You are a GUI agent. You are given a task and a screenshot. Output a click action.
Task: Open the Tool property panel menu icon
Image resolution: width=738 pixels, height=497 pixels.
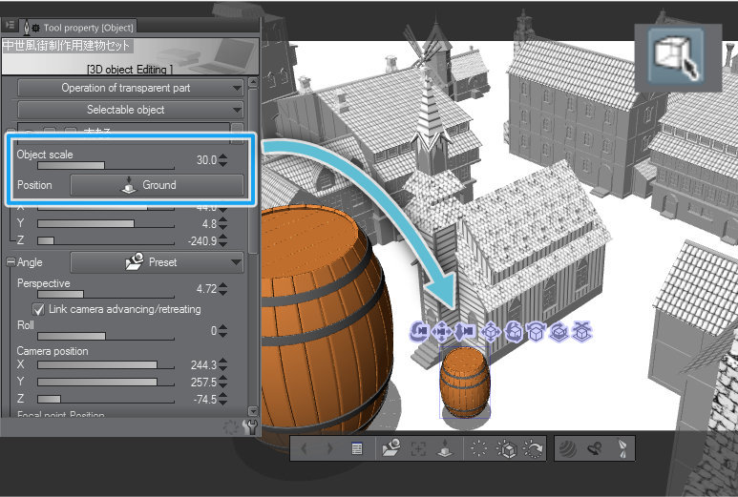[x=10, y=25]
